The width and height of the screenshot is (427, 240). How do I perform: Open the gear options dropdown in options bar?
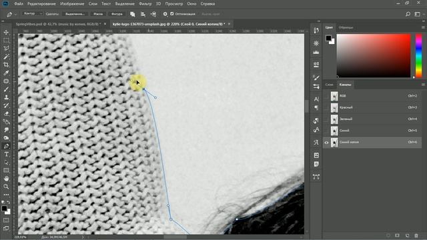pyautogui.click(x=165, y=14)
